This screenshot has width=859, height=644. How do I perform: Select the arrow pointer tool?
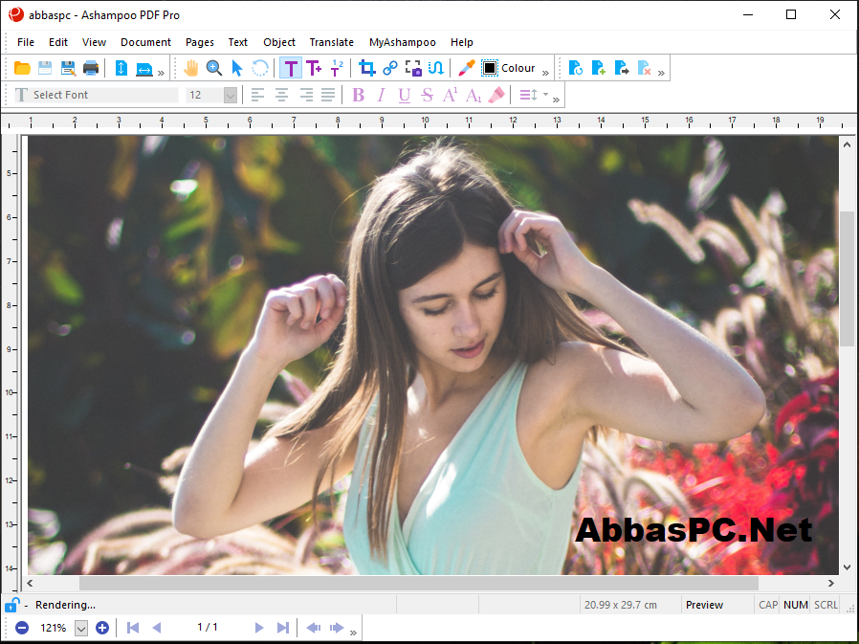pos(236,68)
